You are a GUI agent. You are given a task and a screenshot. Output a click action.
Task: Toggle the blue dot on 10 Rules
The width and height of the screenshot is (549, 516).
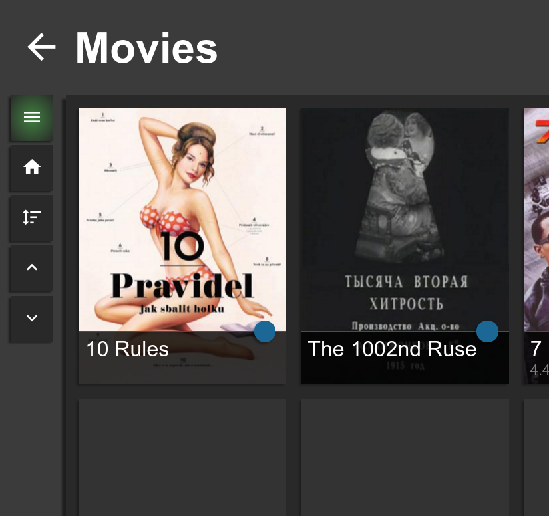(x=265, y=331)
